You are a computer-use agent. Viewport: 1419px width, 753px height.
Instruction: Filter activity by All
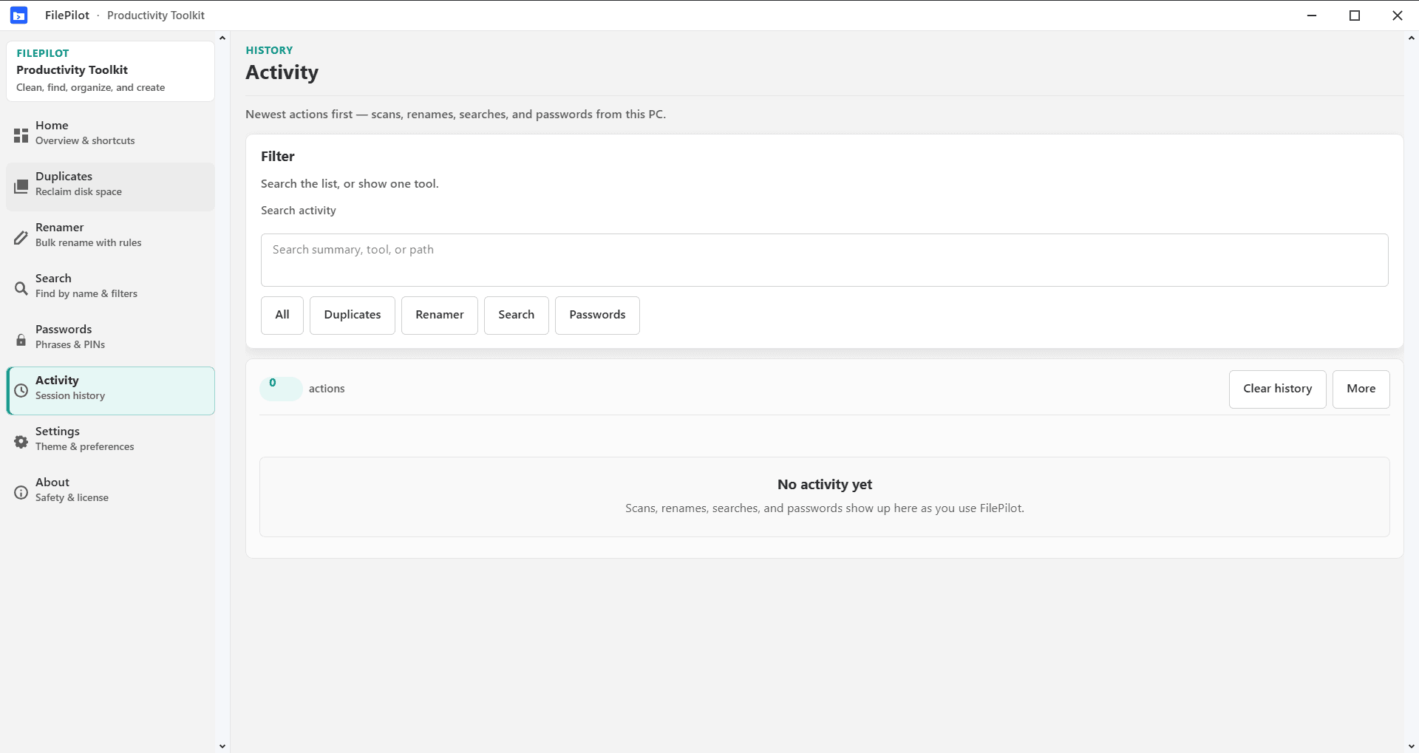[x=282, y=316]
